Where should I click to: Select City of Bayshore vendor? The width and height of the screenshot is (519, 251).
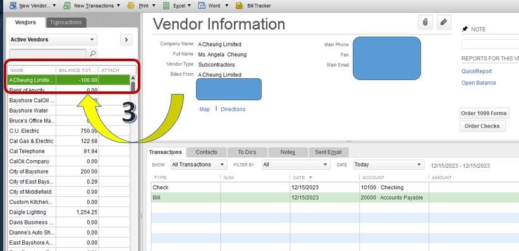pos(68,172)
